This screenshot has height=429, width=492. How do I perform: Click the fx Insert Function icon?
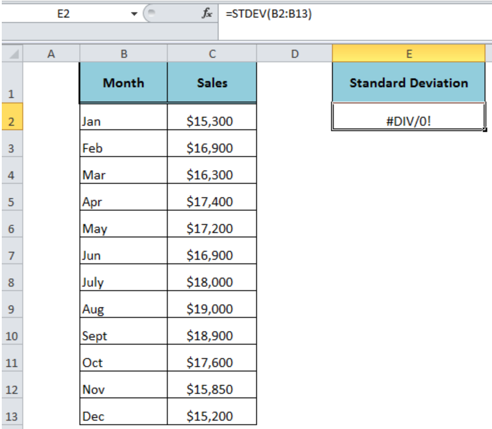pyautogui.click(x=207, y=14)
